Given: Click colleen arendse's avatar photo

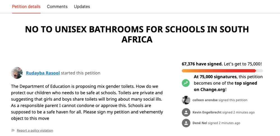Looking at the screenshot, I should (x=186, y=100).
